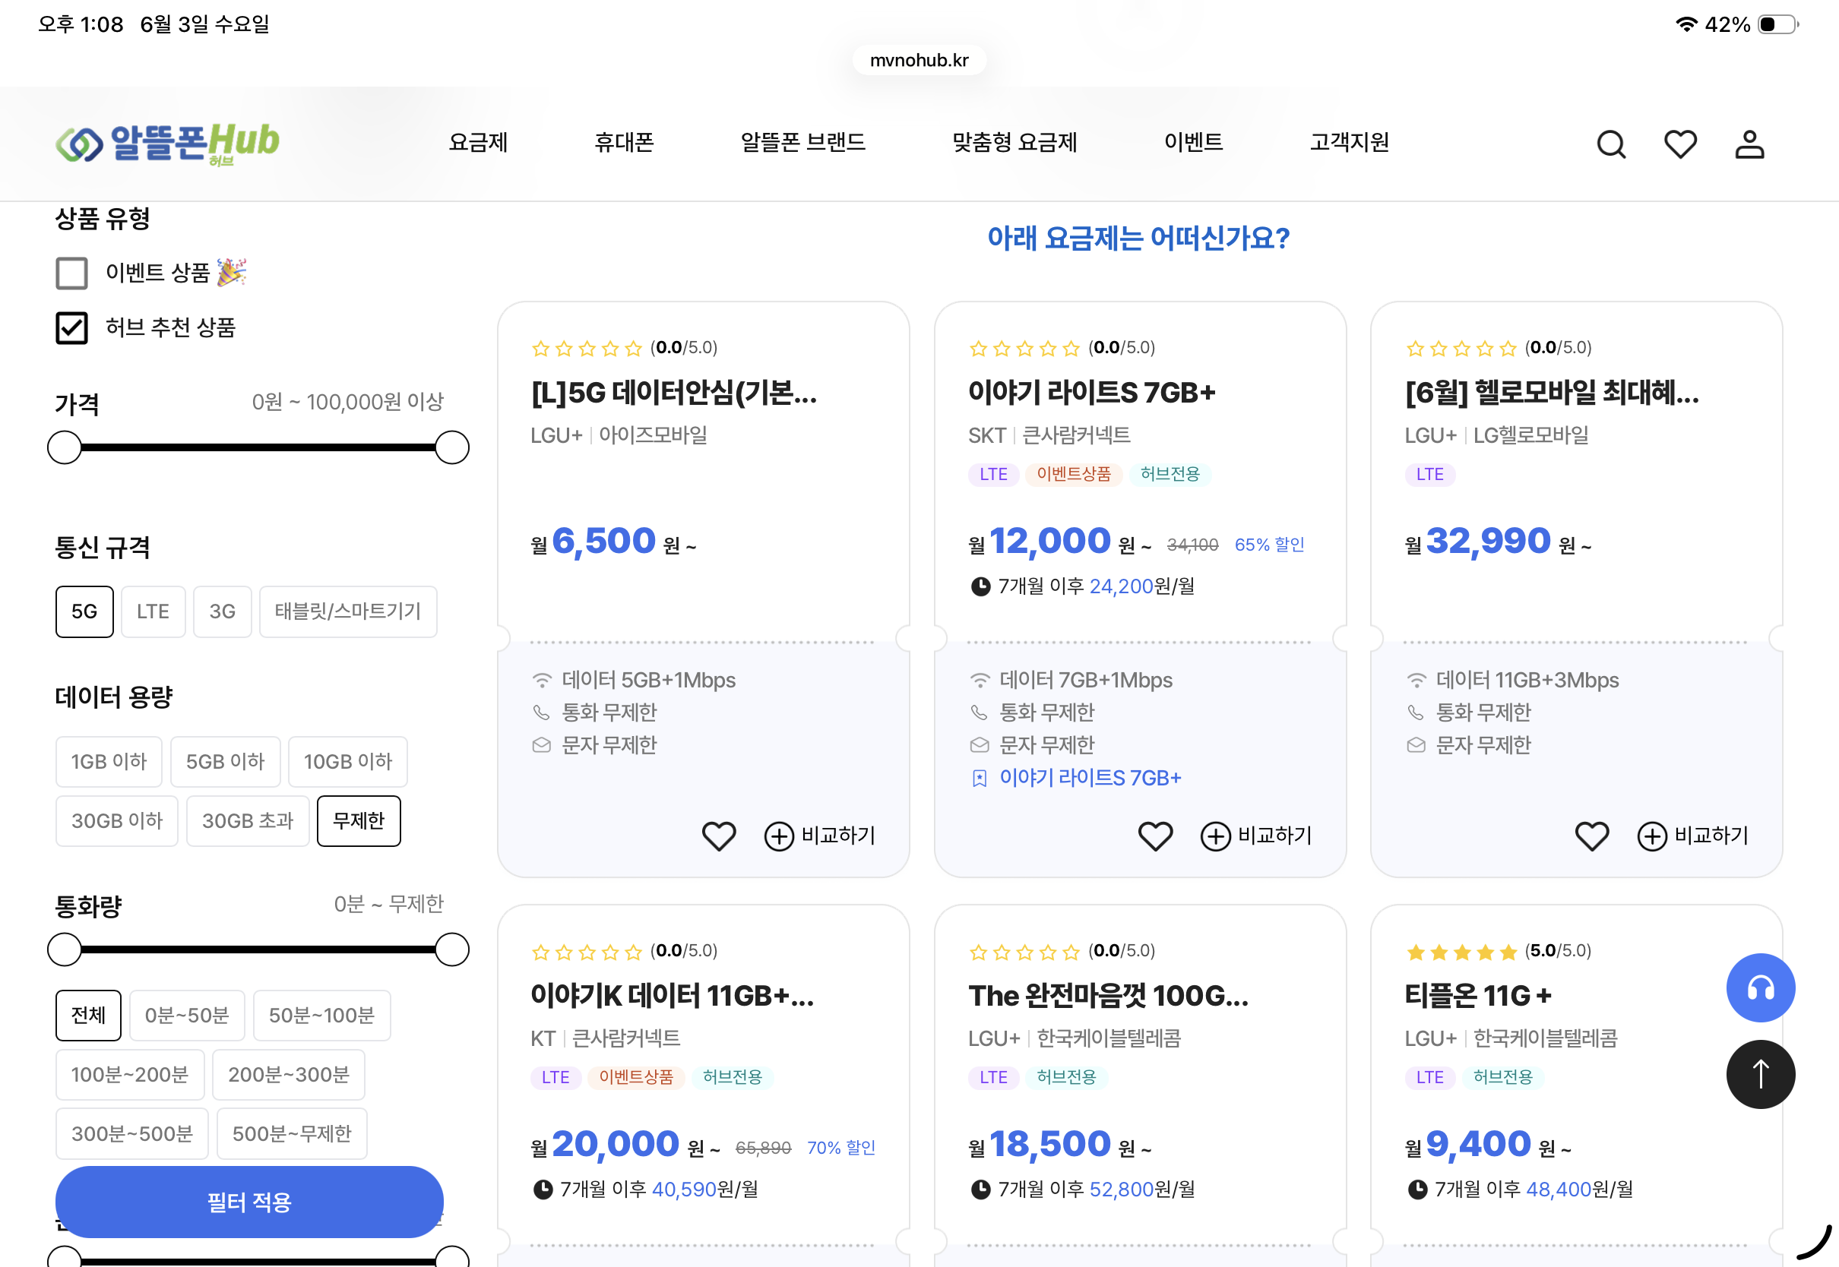
Task: Click the 통화량 slider minimum handle
Action: [65, 949]
